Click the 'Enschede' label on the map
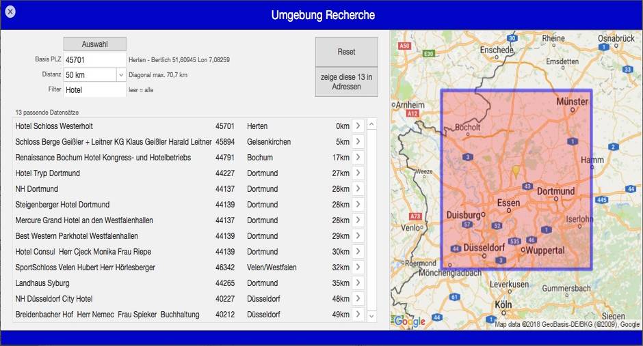The width and height of the screenshot is (643, 346). 497,50
